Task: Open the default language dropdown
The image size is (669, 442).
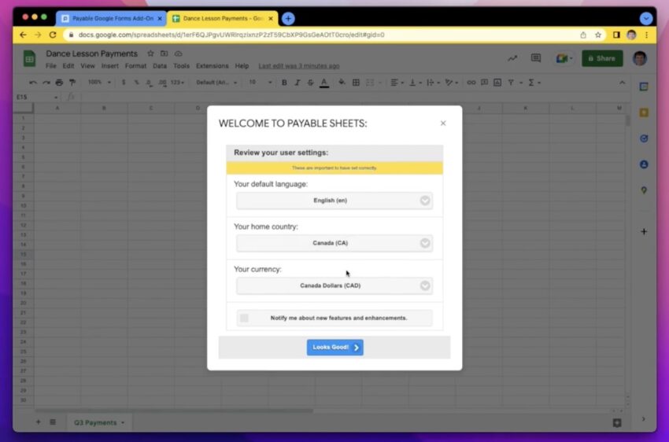Action: 334,201
